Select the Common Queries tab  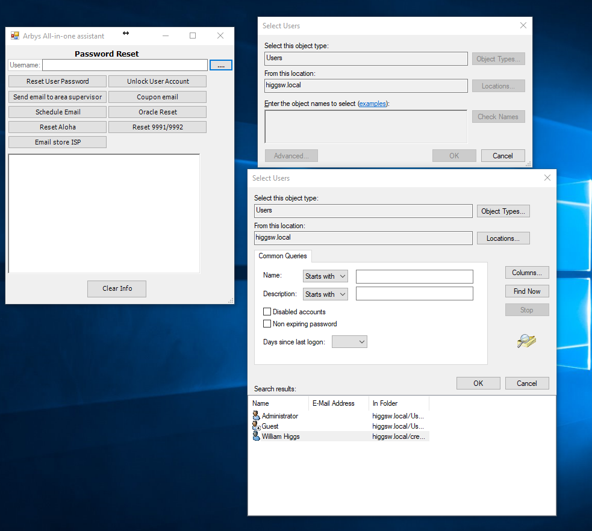coord(283,256)
